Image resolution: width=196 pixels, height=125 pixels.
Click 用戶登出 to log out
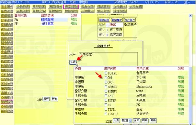[7, 111]
